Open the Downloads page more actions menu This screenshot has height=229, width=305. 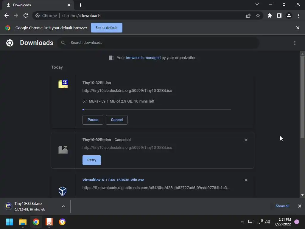[295, 43]
